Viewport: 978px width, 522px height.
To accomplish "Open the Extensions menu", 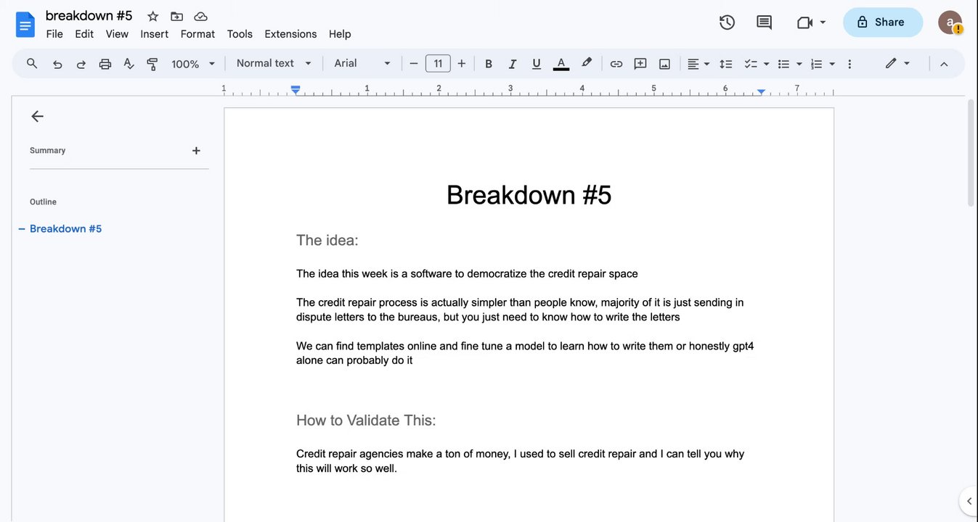I will [x=290, y=34].
